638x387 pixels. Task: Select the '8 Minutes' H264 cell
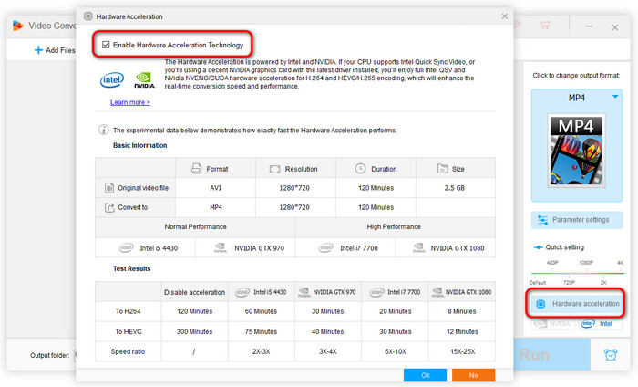click(462, 311)
